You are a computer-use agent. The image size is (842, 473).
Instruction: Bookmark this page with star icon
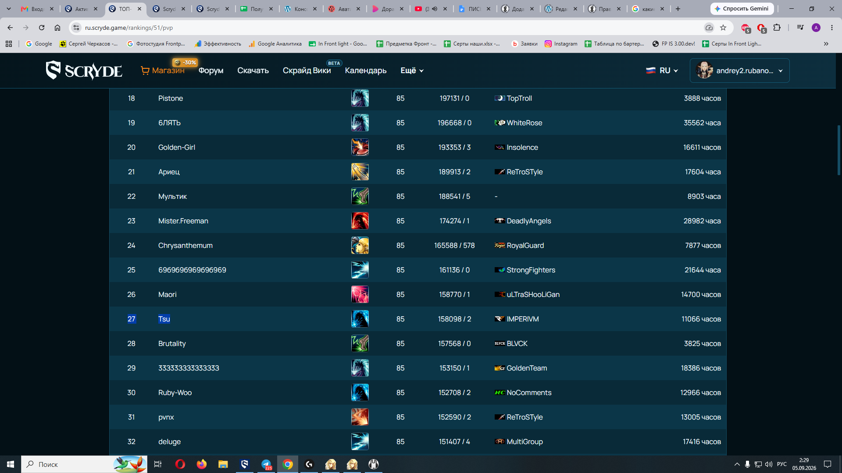point(723,28)
